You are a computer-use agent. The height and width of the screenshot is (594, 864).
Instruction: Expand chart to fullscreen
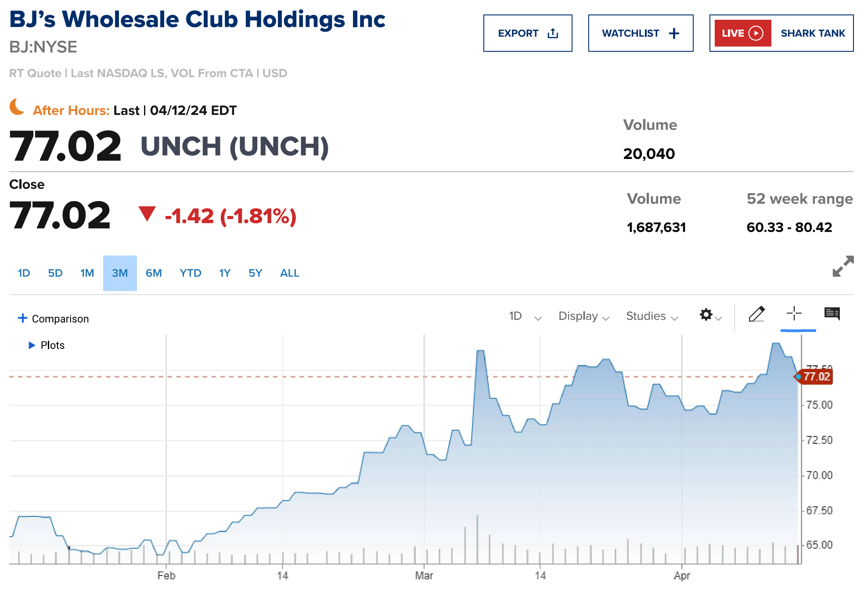coord(843,266)
